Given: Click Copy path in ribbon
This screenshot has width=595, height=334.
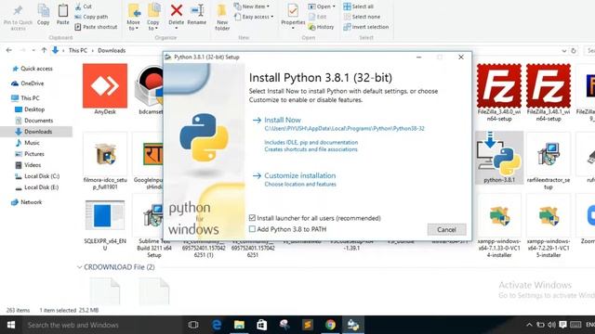Looking at the screenshot, I should click(91, 17).
